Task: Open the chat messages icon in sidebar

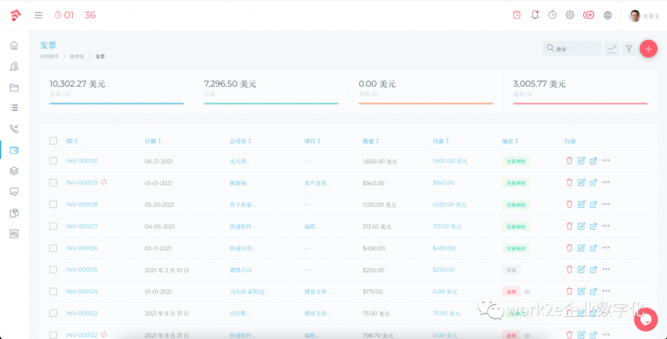Action: [14, 192]
